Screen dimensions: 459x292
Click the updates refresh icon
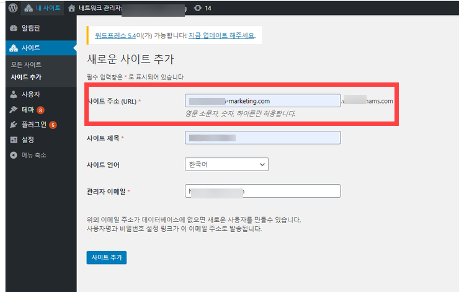point(198,8)
